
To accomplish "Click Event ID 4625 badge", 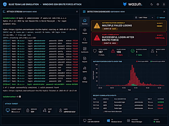I will [110, 29].
